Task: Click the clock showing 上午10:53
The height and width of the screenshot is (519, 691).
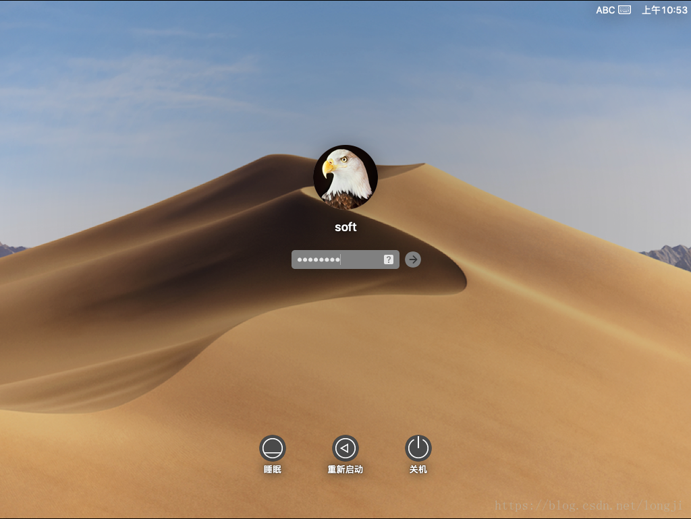Action: click(x=664, y=9)
